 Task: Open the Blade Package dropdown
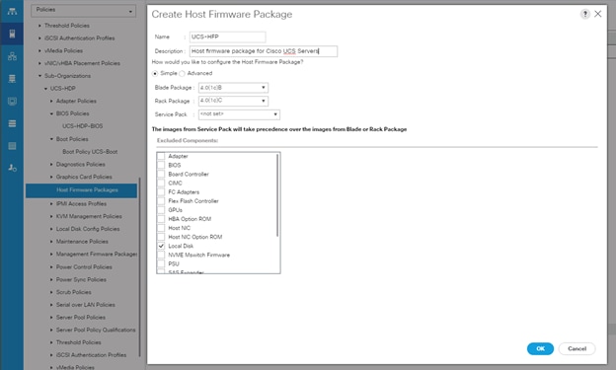click(233, 88)
